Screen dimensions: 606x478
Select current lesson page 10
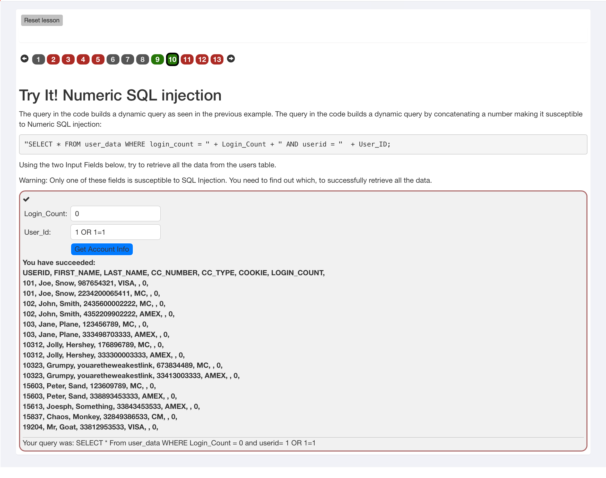pyautogui.click(x=172, y=59)
